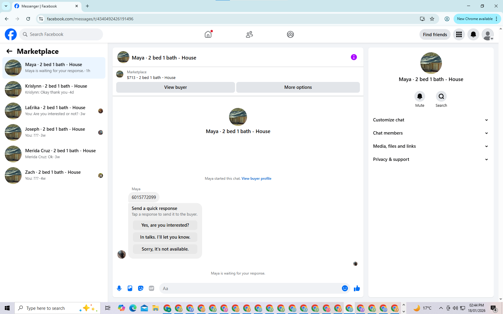Click the View buyer button
This screenshot has height=314, width=503.
coord(175,87)
